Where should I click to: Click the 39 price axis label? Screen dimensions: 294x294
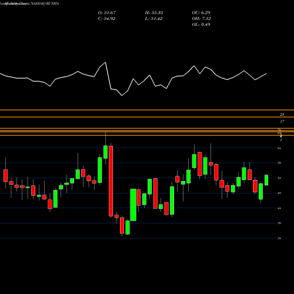click(x=279, y=223)
